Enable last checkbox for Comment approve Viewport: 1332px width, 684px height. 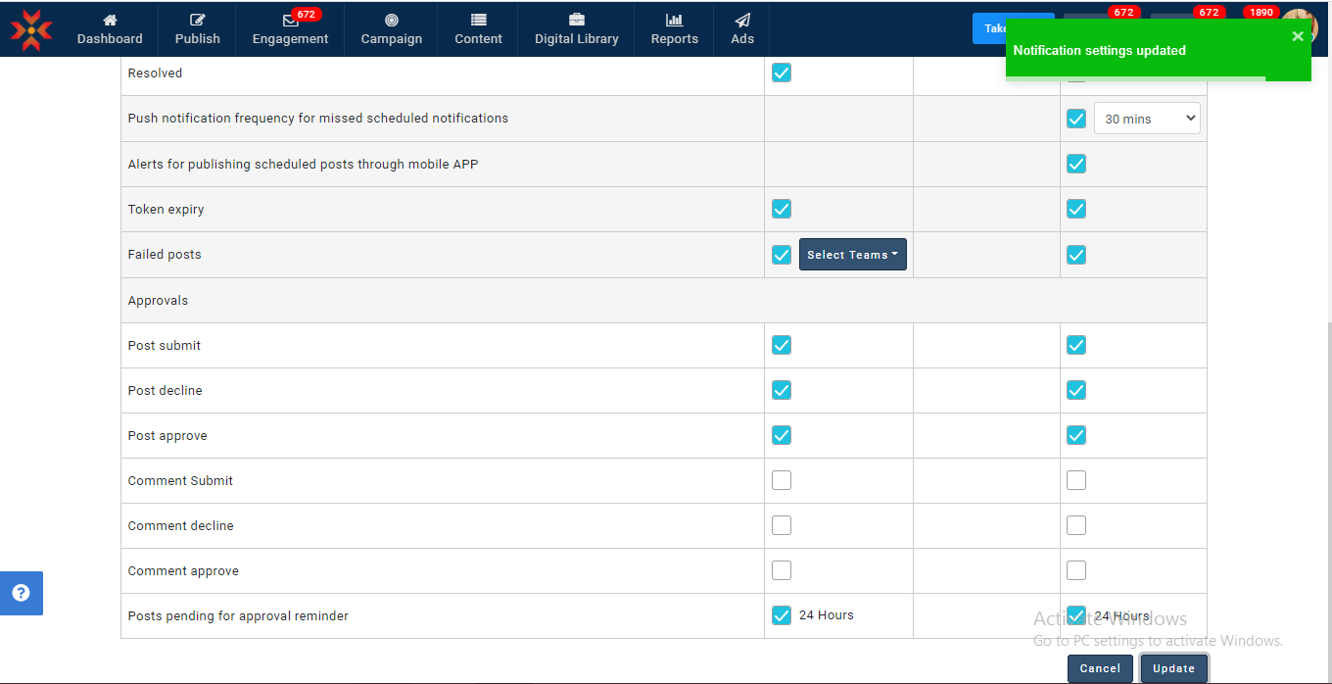1076,570
